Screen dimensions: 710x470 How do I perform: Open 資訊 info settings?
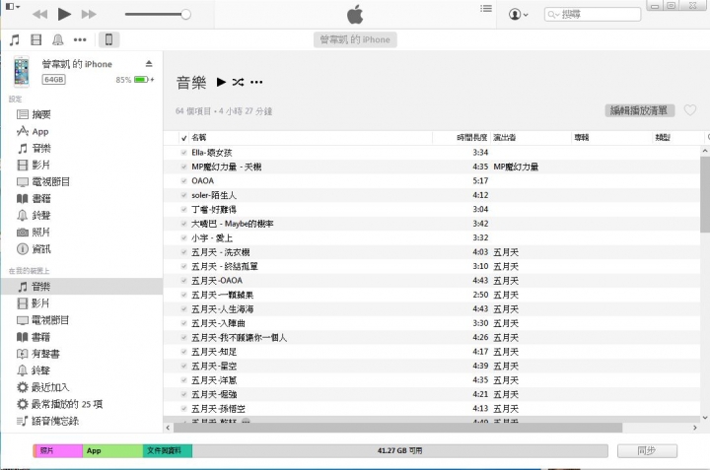pyautogui.click(x=34, y=249)
